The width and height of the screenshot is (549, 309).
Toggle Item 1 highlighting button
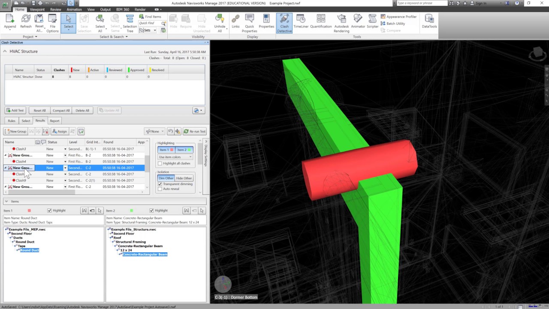coord(166,150)
